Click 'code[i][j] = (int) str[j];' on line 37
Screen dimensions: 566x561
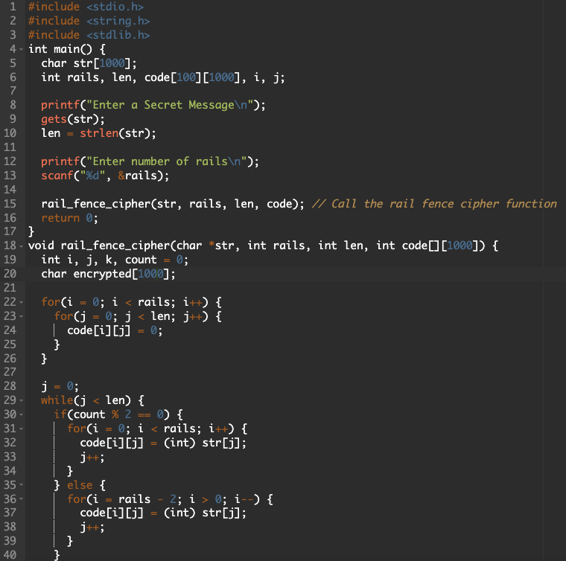pos(163,513)
